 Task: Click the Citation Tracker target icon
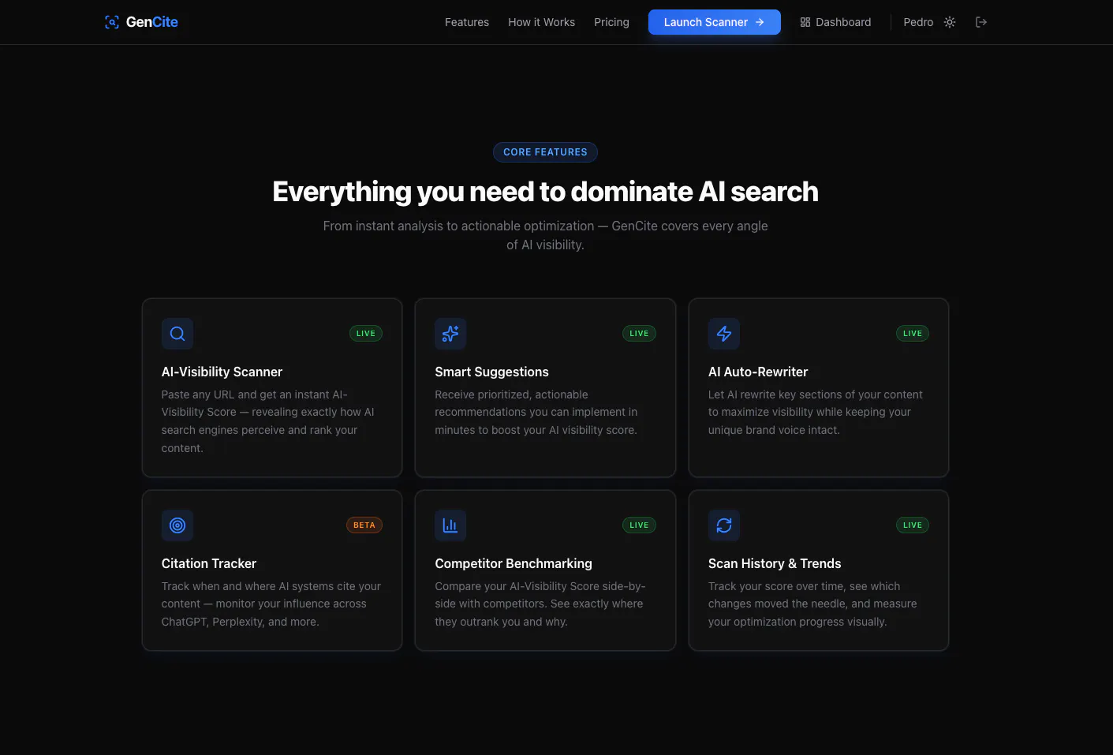(177, 525)
